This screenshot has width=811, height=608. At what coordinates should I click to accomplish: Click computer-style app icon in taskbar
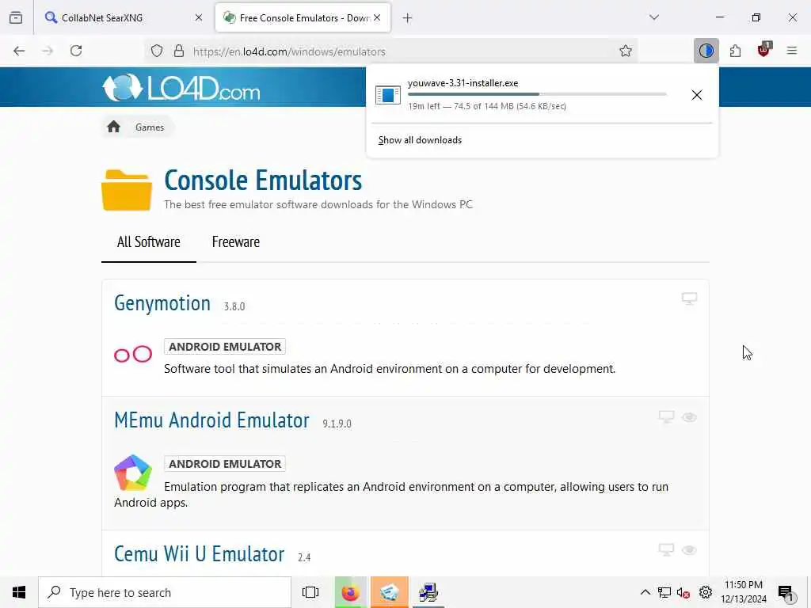(x=428, y=592)
